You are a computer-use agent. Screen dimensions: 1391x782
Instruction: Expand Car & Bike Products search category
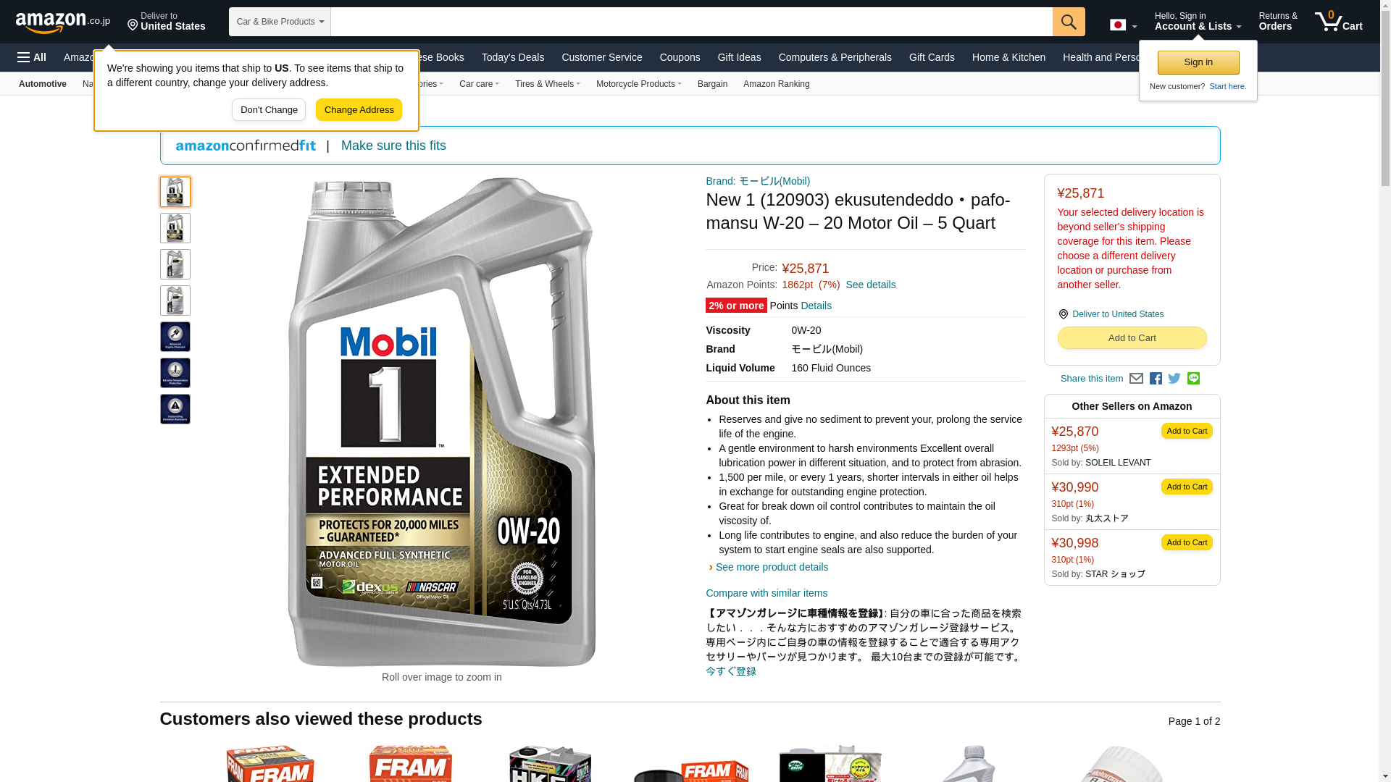coord(280,22)
